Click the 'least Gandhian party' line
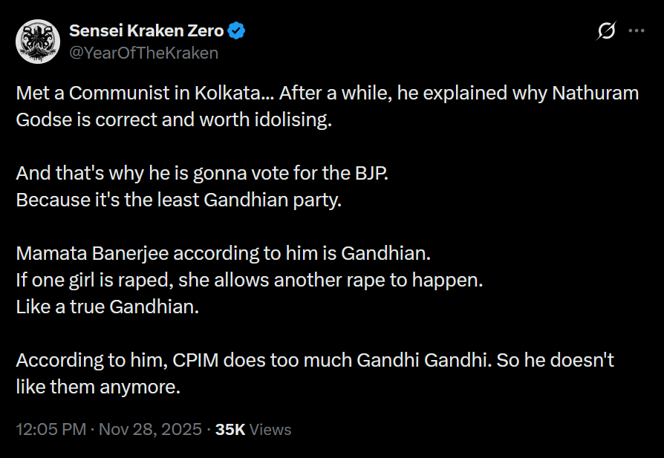The image size is (664, 458). tap(178, 200)
